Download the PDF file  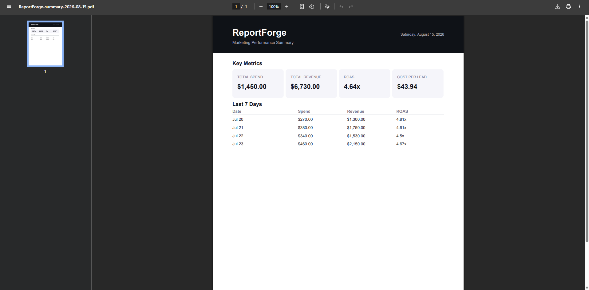pyautogui.click(x=557, y=6)
